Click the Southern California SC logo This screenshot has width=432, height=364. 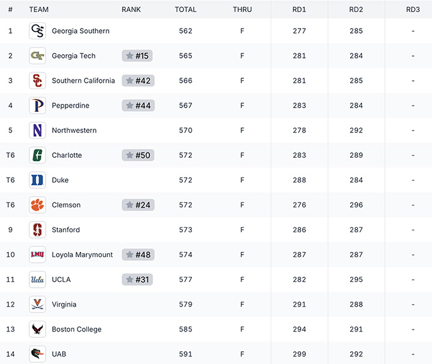[x=37, y=81]
